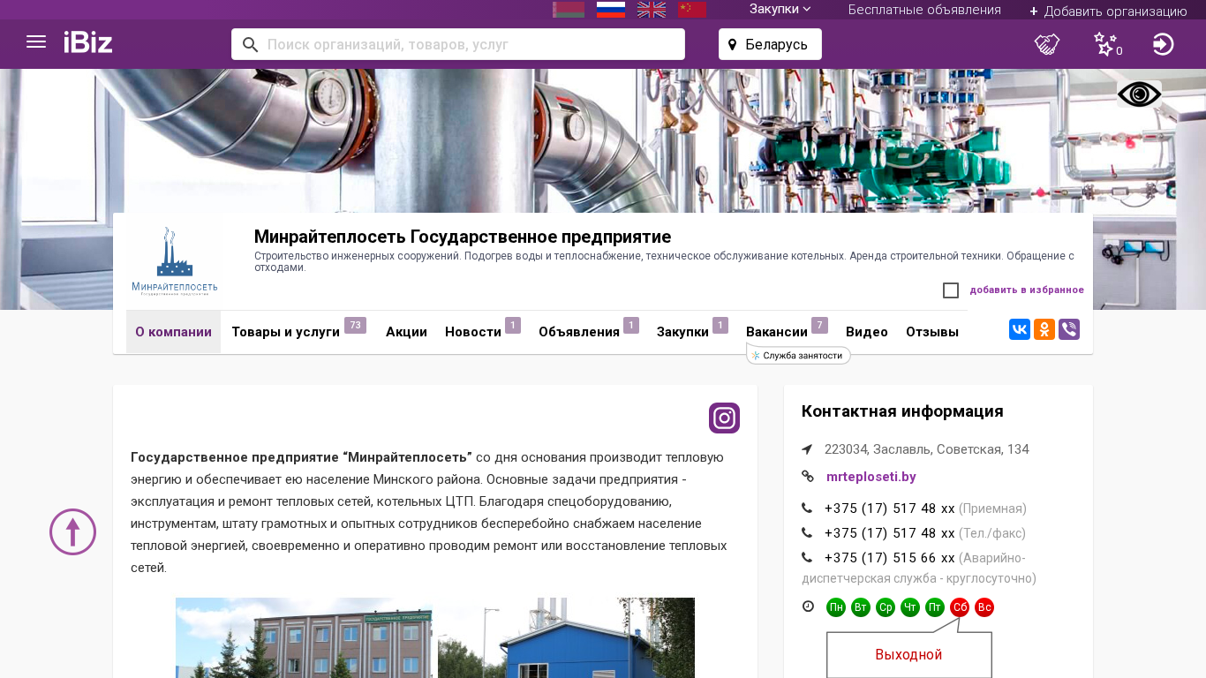Share on VK social network
Viewport: 1206px width, 678px height.
pos(1020,329)
